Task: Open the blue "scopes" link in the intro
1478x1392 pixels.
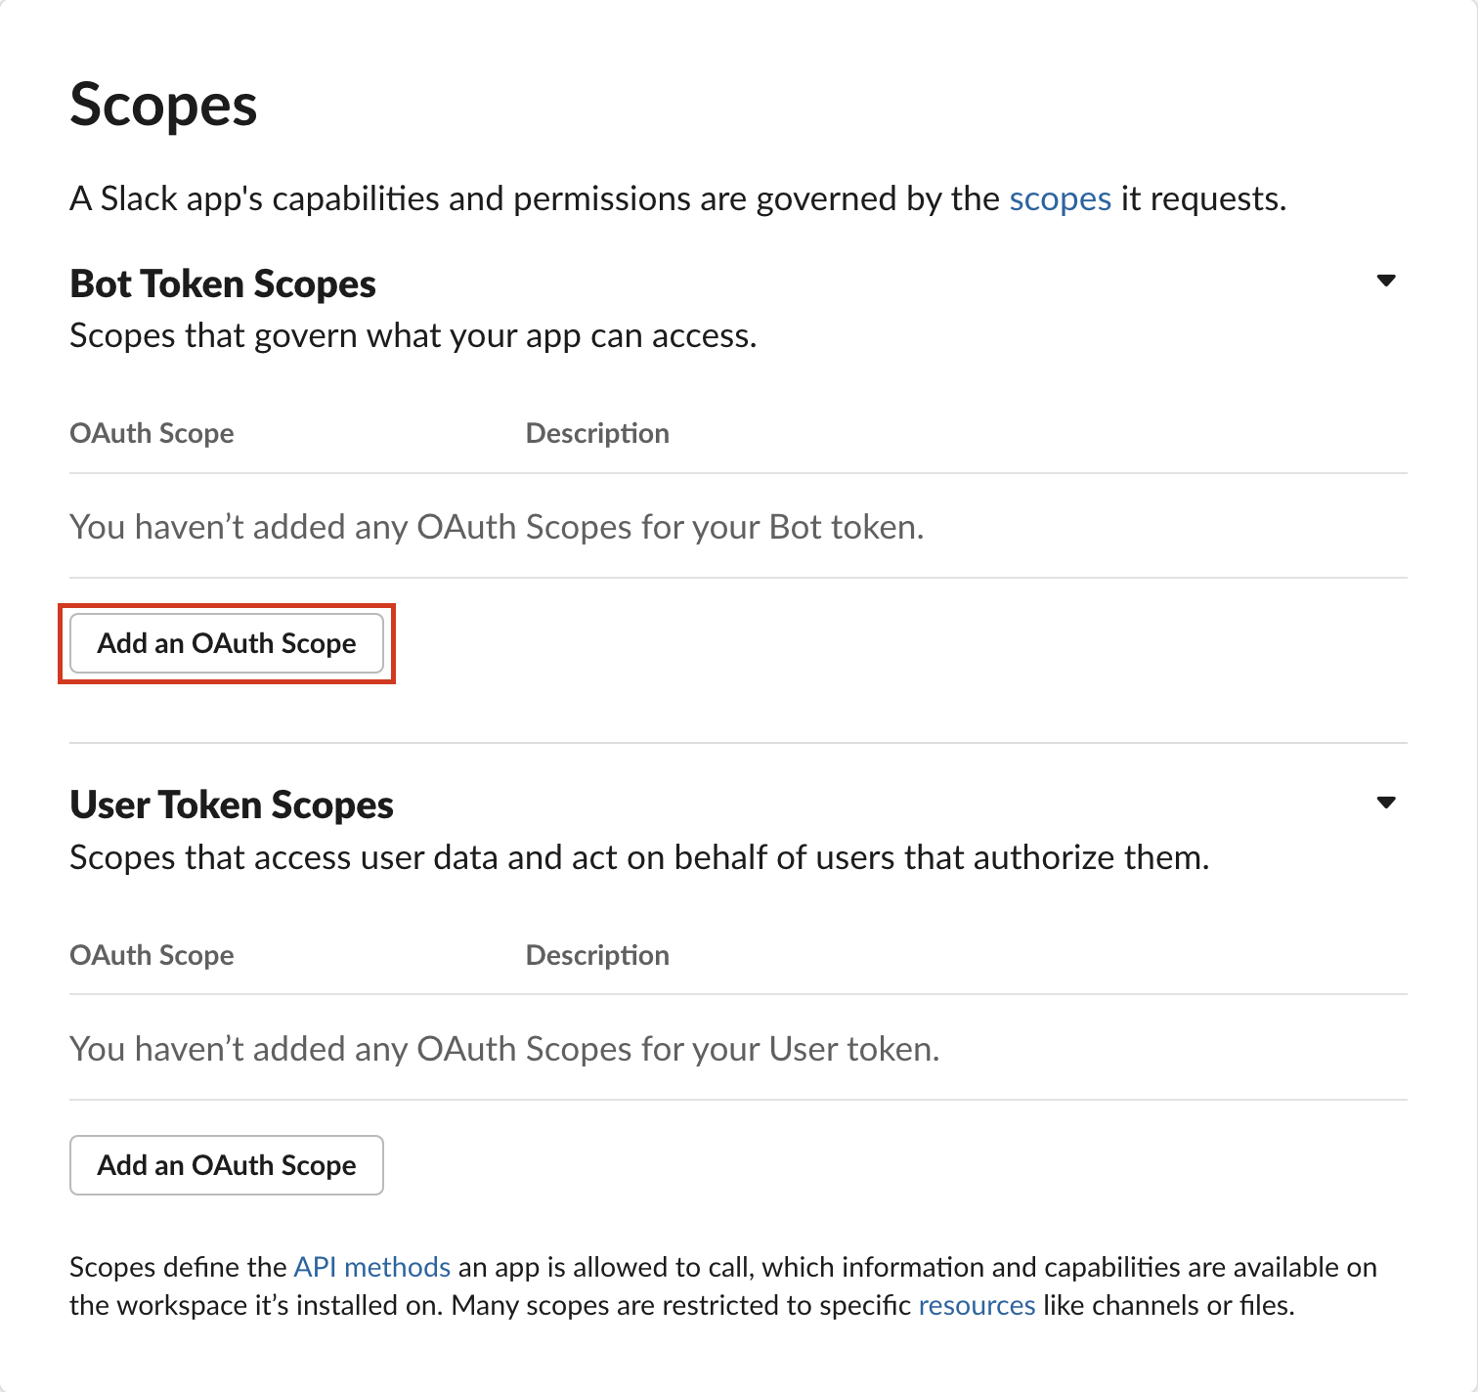Action: (1060, 199)
